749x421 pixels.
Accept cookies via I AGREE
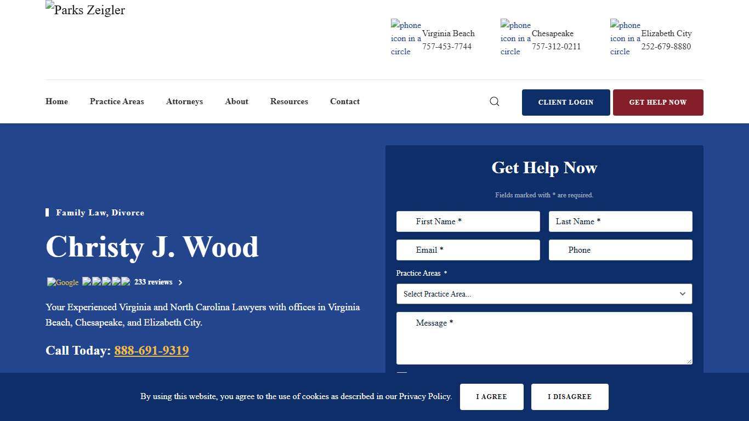491,396
